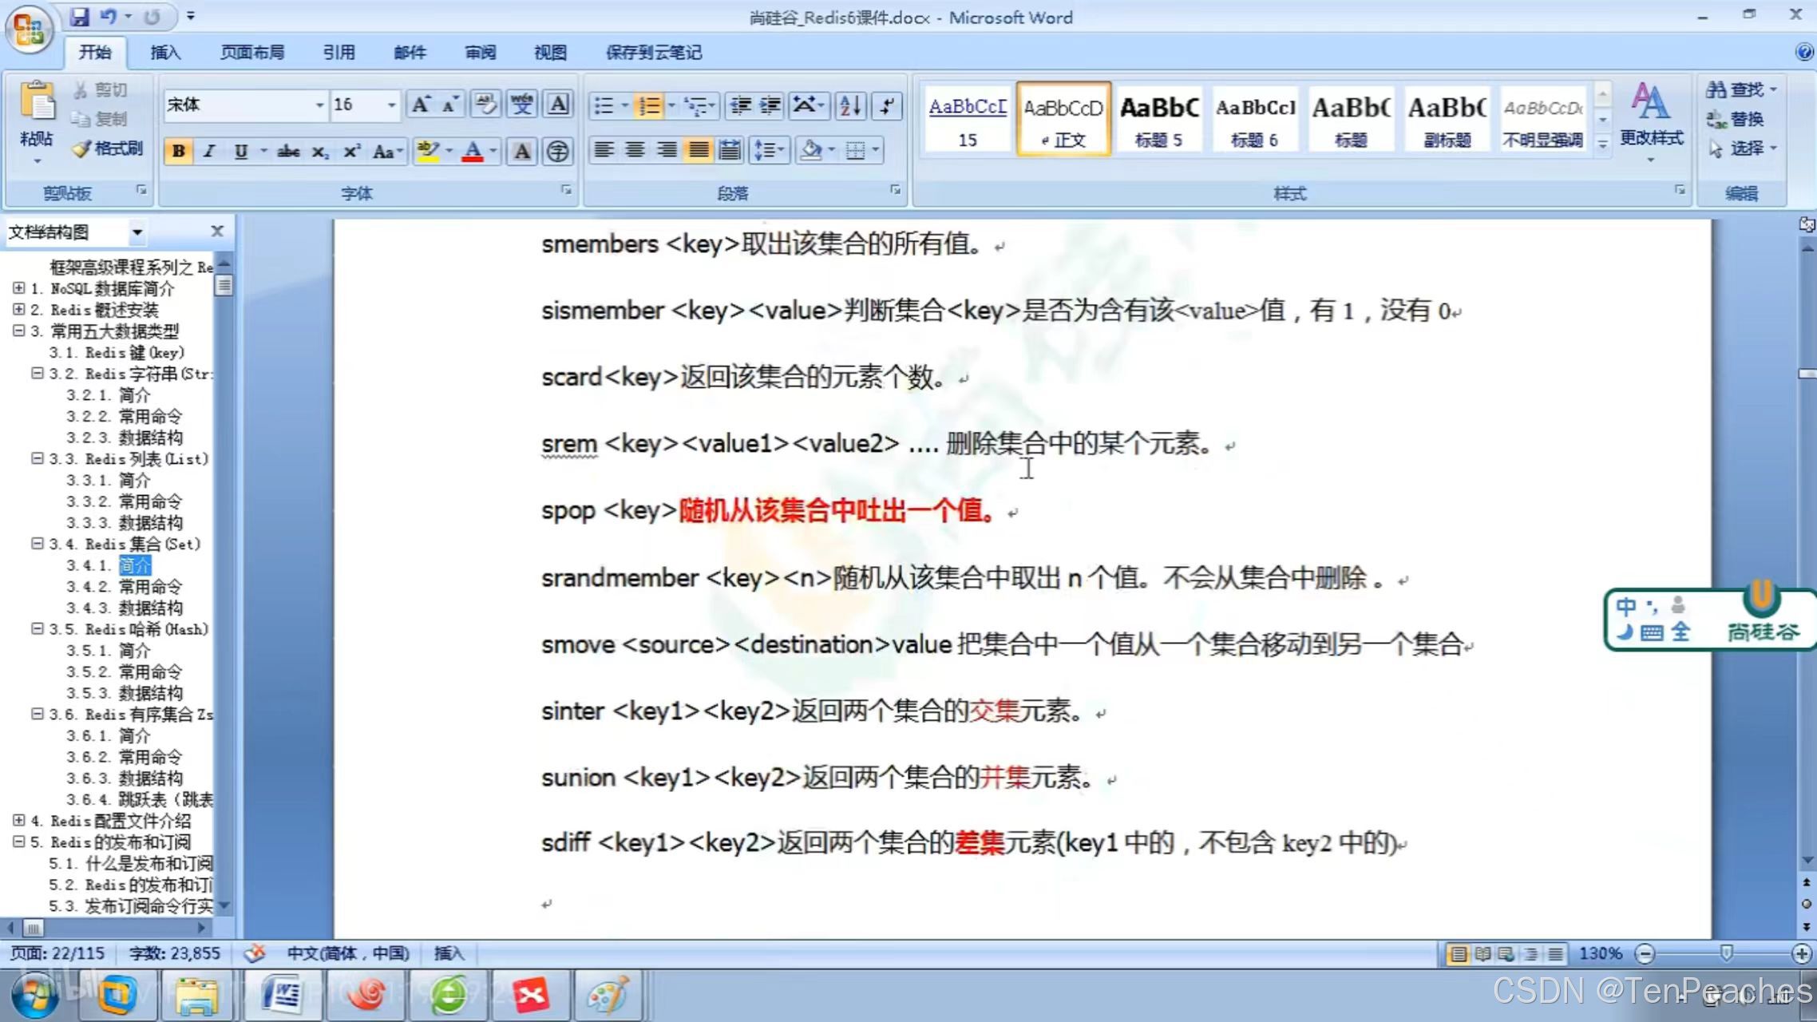Image resolution: width=1817 pixels, height=1022 pixels.
Task: Toggle Italic formatting
Action: tap(209, 151)
